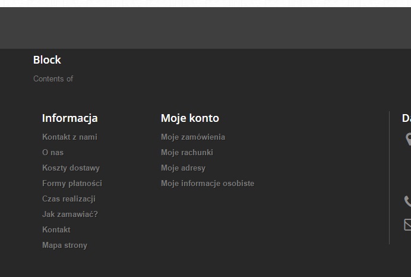Image resolution: width=411 pixels, height=277 pixels.
Task: Click Jak zamawiać? link
Action: [70, 214]
